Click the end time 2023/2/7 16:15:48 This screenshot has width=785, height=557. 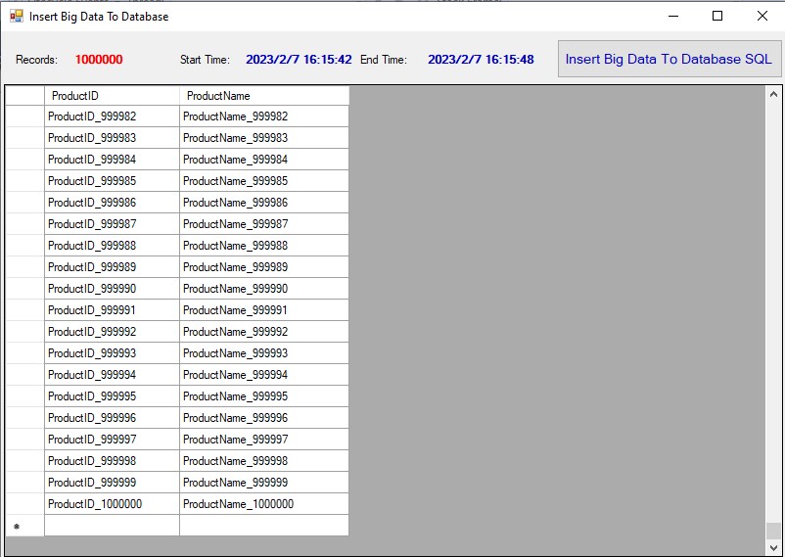482,60
